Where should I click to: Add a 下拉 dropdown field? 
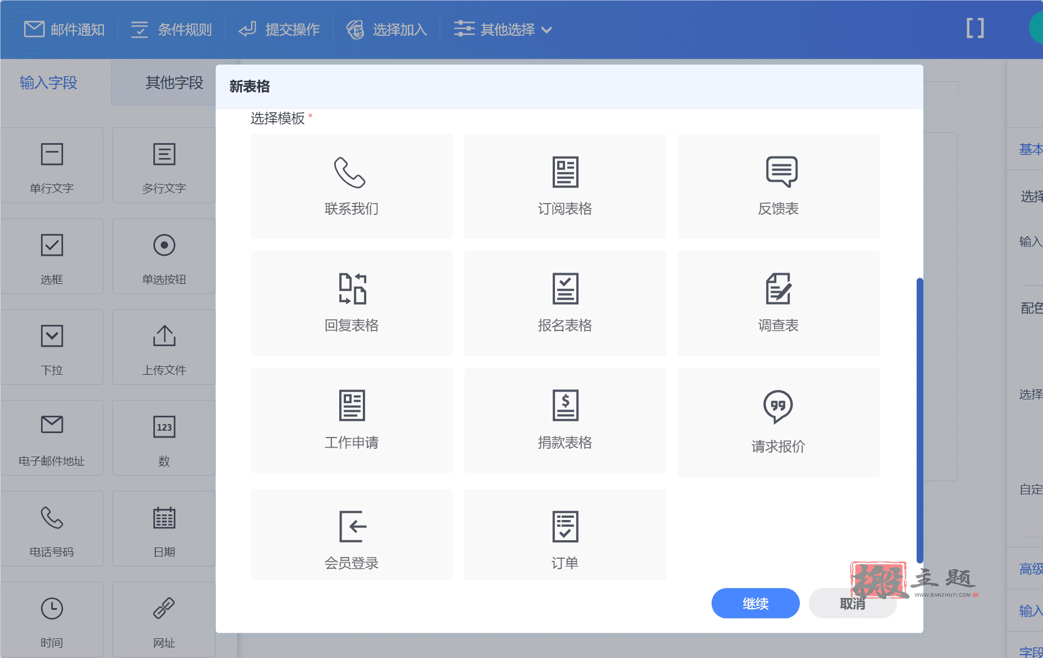[52, 347]
